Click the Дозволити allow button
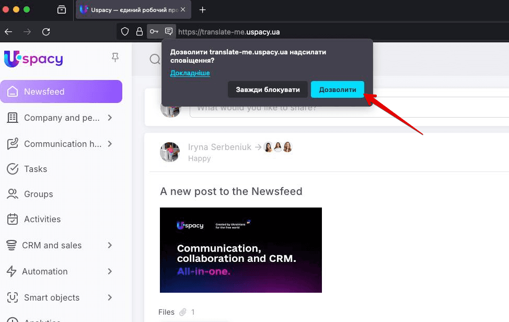Image resolution: width=509 pixels, height=322 pixels. (338, 89)
